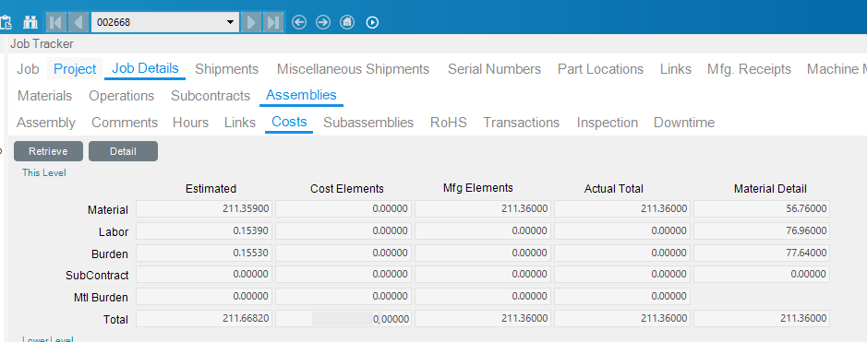Select the Costs tab
The width and height of the screenshot is (867, 342).
coord(289,122)
